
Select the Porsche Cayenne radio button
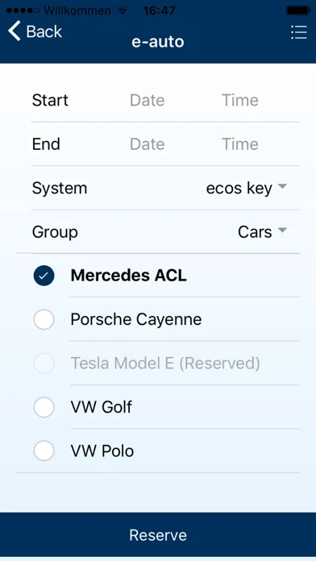point(44,319)
